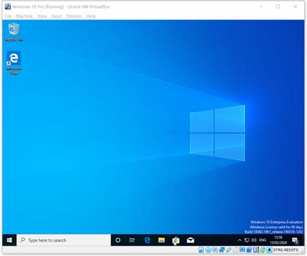Screen dimensions: 307x256
Task: Maximize the VirtualBox window
Action: (x=278, y=6)
